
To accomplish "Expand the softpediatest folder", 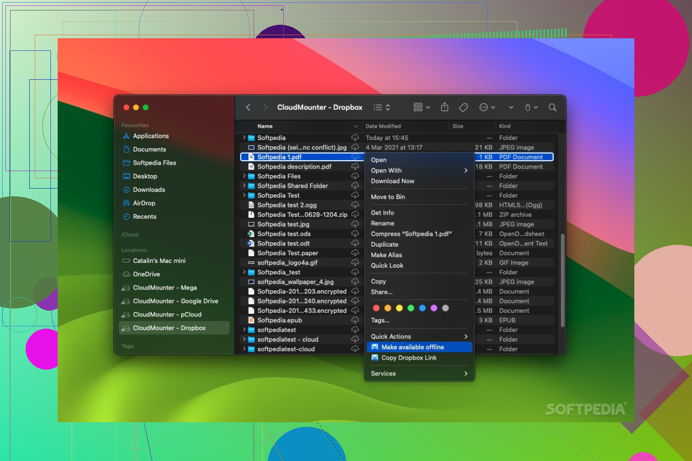I will tap(244, 330).
